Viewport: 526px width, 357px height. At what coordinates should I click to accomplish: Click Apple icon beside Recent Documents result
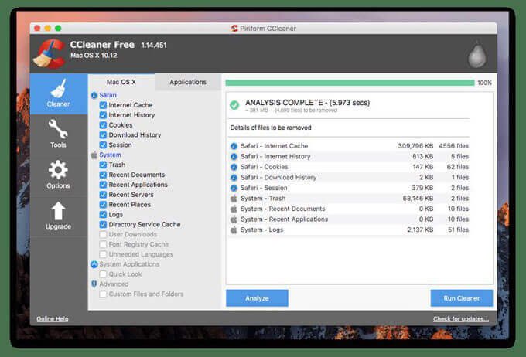234,209
